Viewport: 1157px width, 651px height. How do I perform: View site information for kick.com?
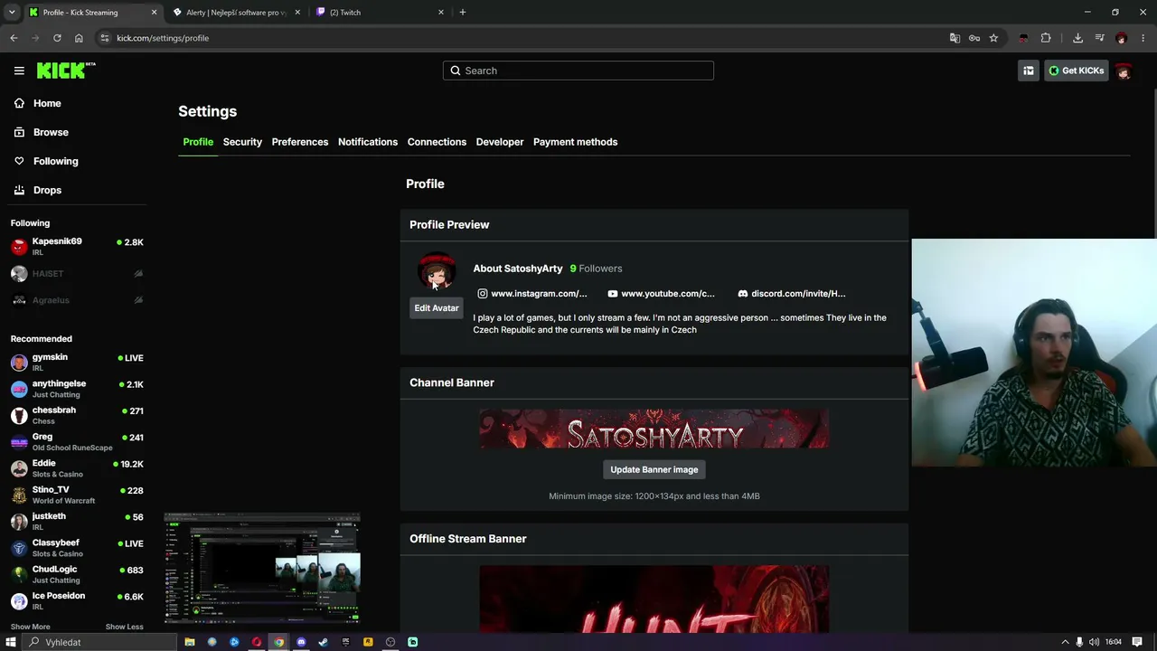[105, 38]
